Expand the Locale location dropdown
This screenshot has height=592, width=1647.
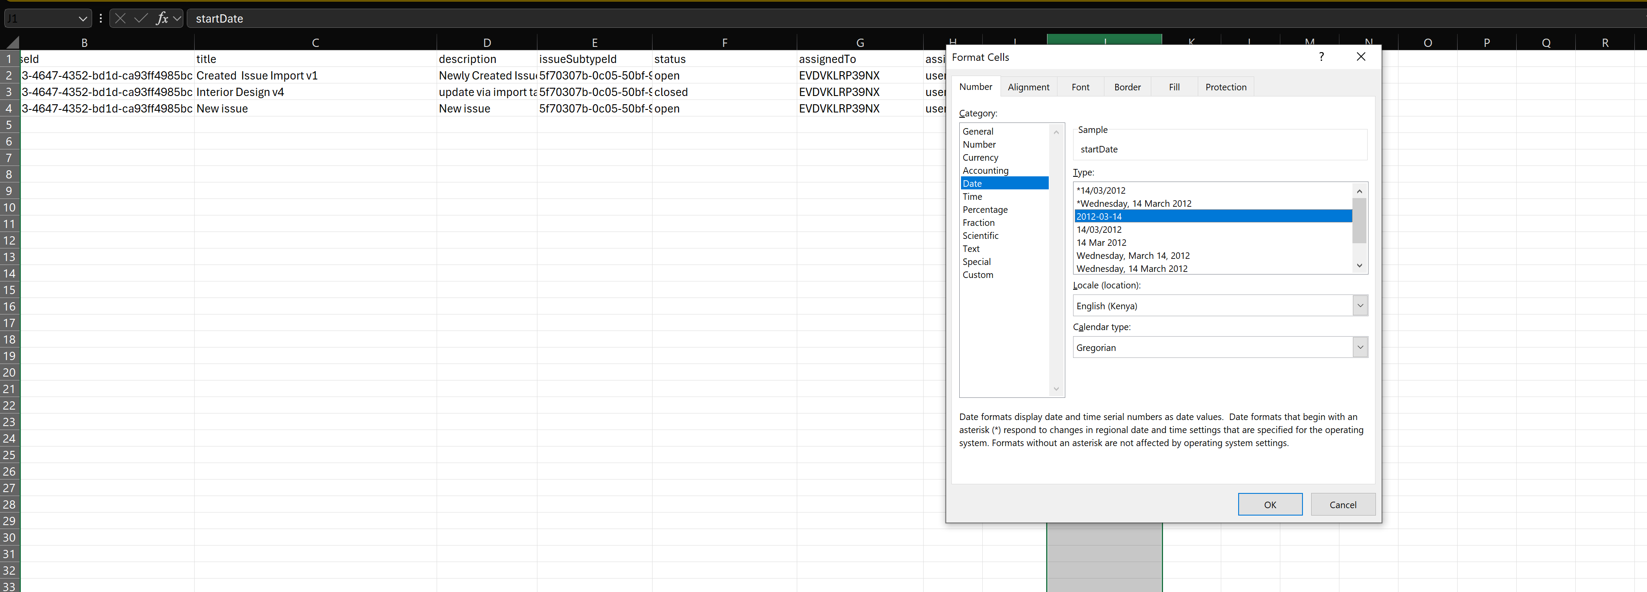click(x=1360, y=306)
